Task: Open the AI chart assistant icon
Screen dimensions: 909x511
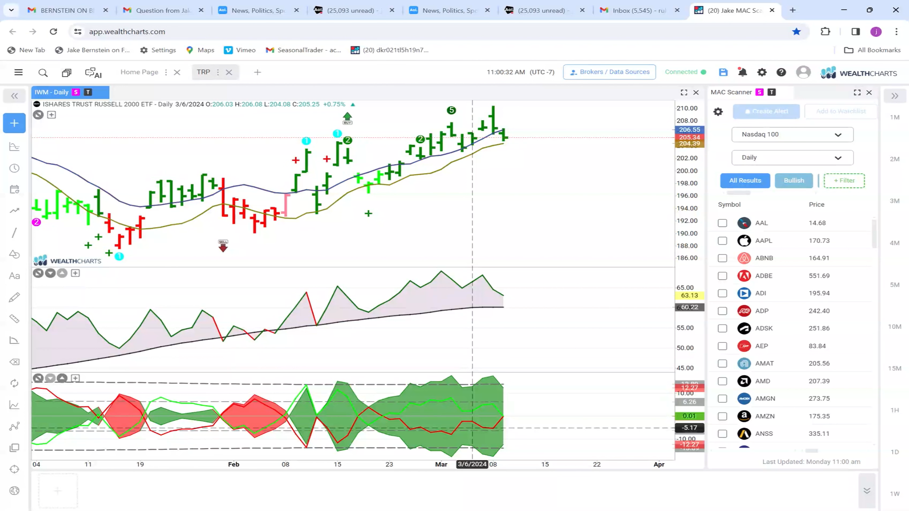Action: [x=93, y=73]
